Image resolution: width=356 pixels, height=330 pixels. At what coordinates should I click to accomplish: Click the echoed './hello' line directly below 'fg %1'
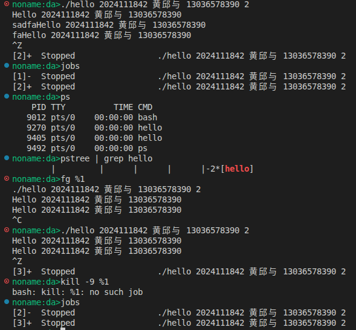(x=106, y=190)
